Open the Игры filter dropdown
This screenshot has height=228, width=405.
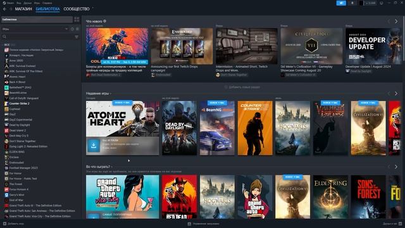tap(35, 29)
